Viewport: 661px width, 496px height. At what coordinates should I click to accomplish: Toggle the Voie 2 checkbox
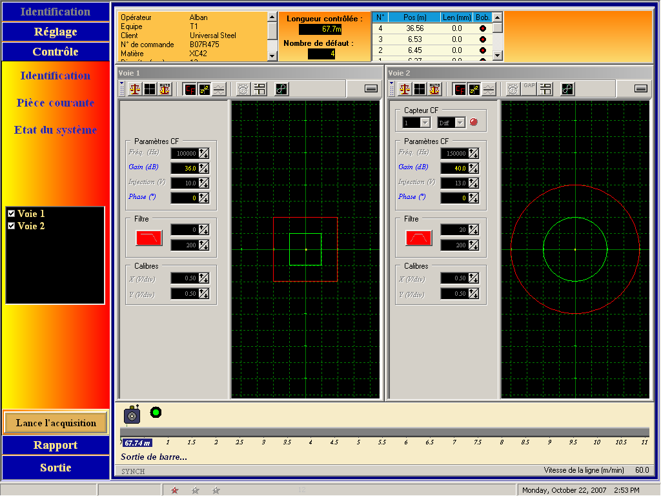(x=11, y=226)
